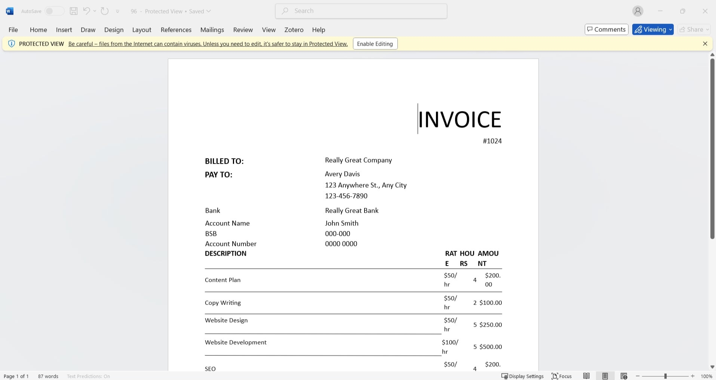Click the scroll up arrow
716x380 pixels.
click(712, 55)
